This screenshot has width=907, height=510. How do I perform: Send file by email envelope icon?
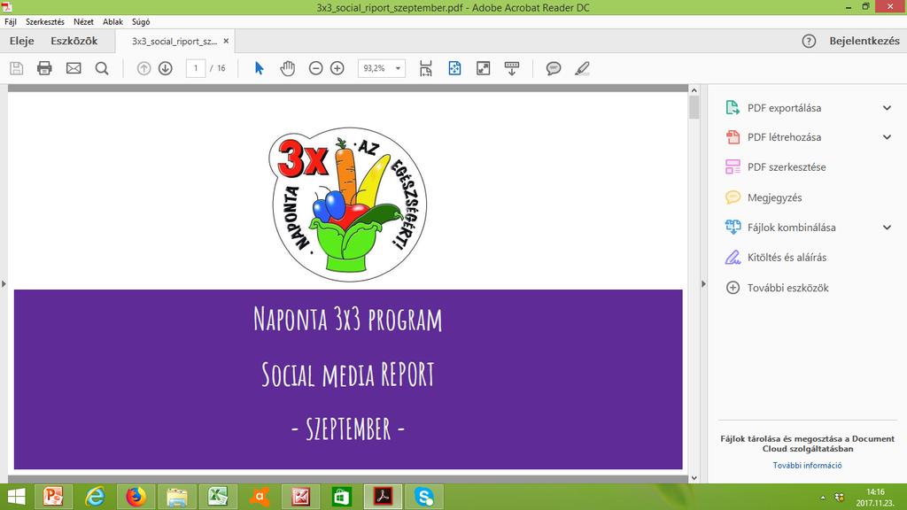pyautogui.click(x=74, y=68)
